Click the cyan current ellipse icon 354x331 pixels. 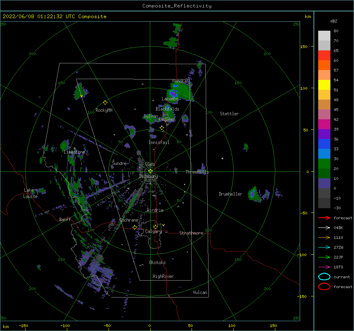324,277
